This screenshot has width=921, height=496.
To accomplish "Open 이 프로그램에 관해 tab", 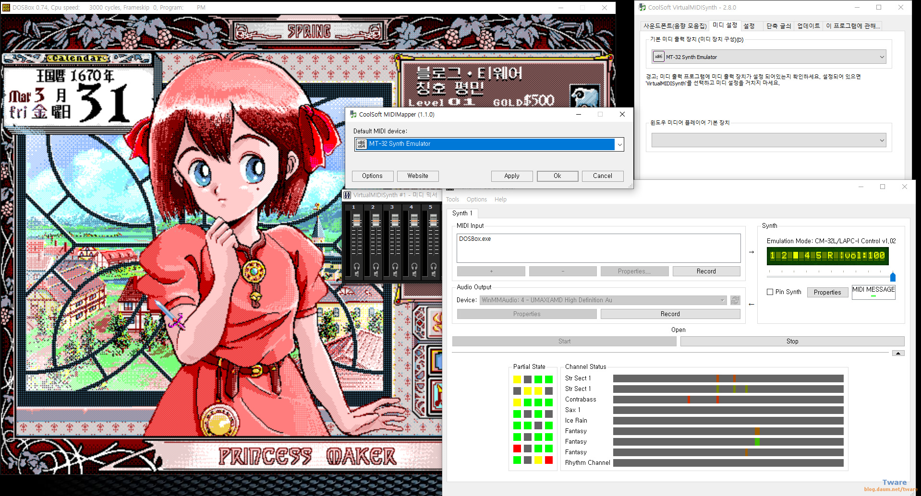I will coord(853,26).
